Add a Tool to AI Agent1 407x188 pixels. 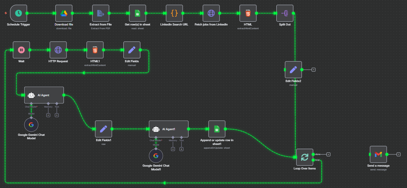tap(181, 149)
